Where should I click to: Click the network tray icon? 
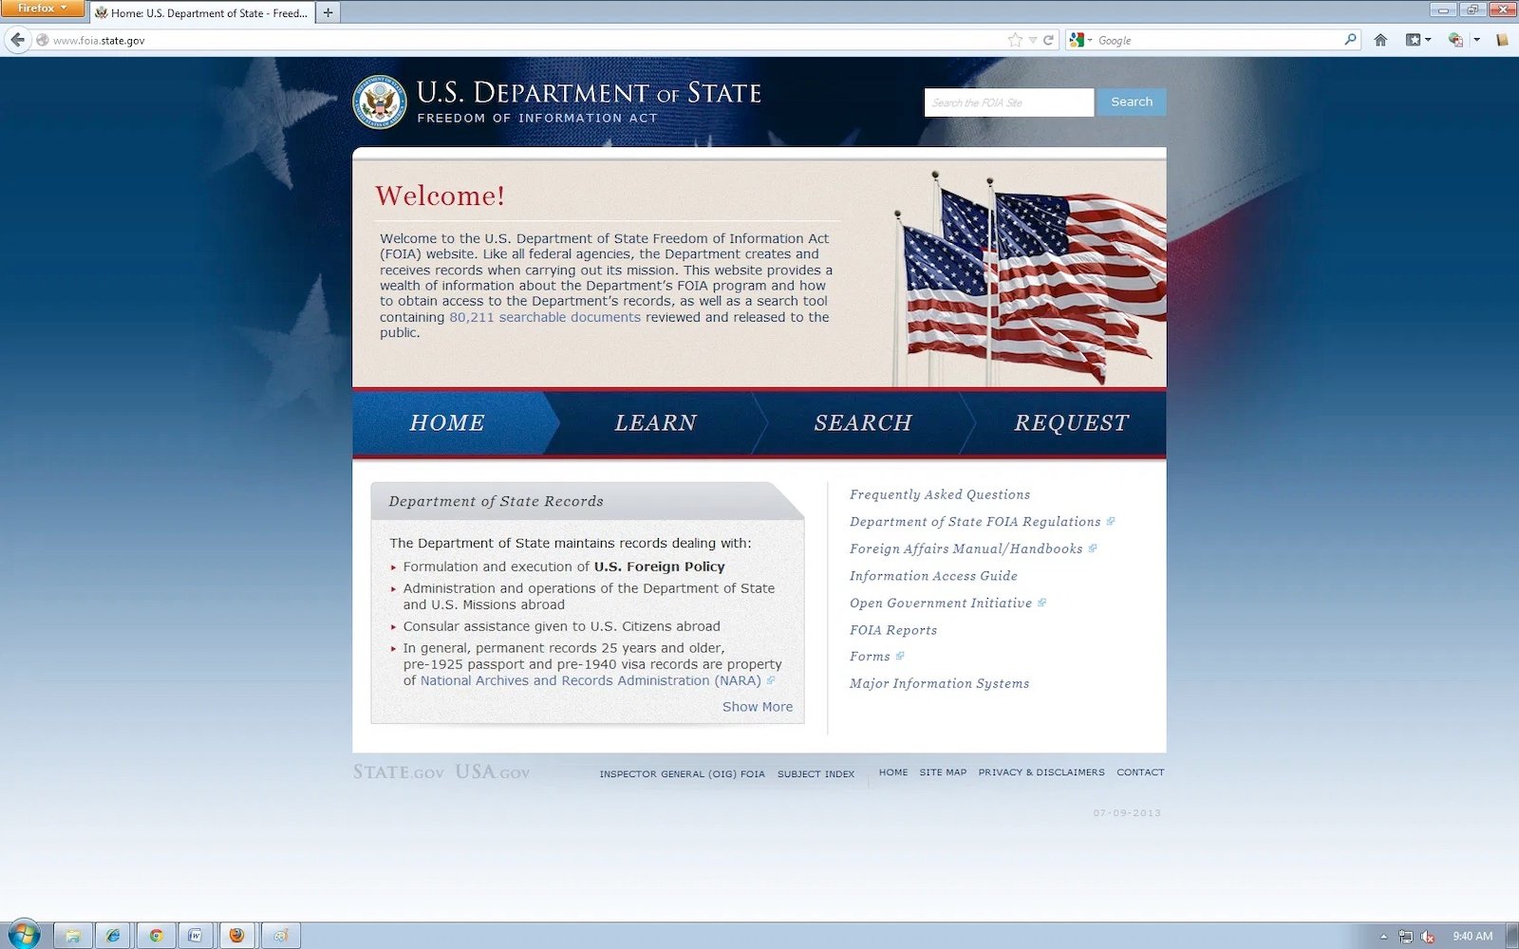click(x=1405, y=937)
